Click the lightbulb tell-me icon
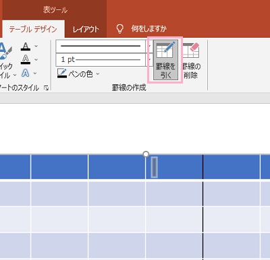The height and width of the screenshot is (260, 270). [119, 29]
